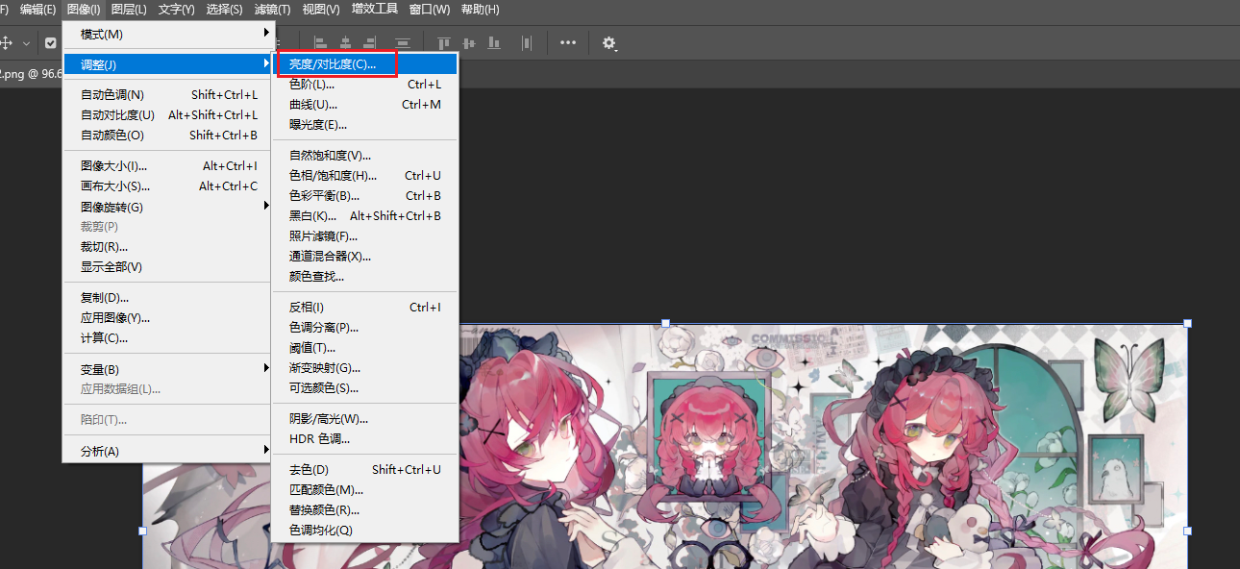Choose 匹配颜色(M)... adjustment
1240x569 pixels.
point(365,490)
